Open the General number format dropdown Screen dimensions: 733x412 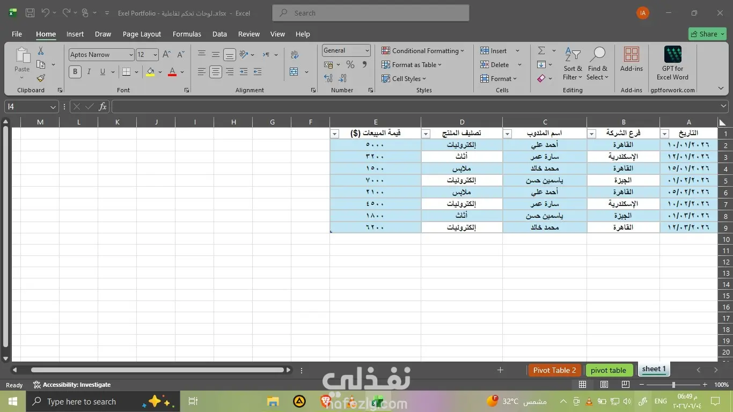(x=367, y=50)
